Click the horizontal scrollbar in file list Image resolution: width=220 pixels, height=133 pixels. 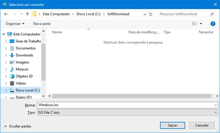(x=132, y=96)
